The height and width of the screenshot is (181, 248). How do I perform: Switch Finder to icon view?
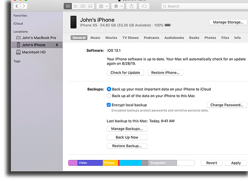(68, 6)
